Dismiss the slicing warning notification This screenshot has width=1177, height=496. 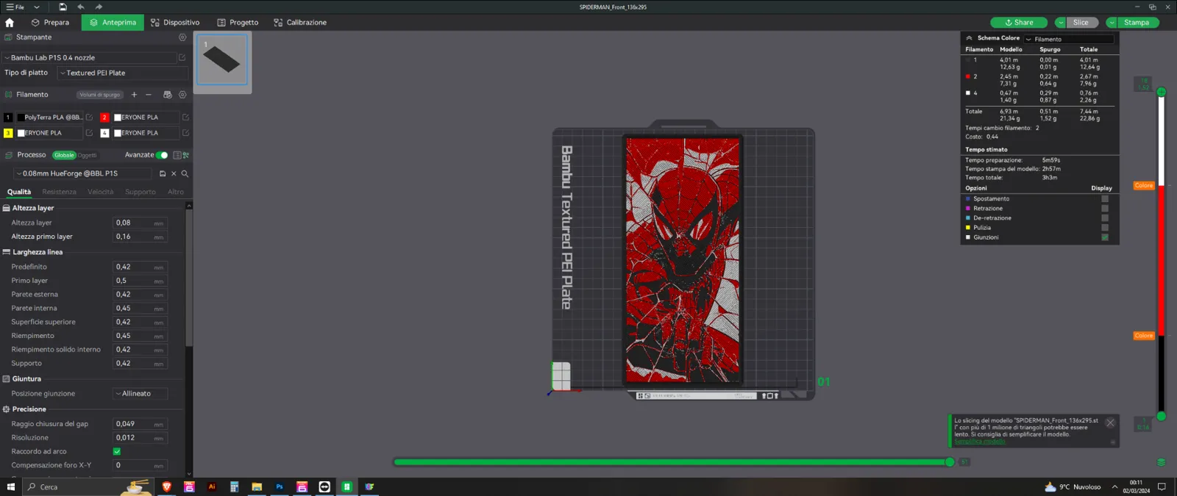pyautogui.click(x=1110, y=423)
